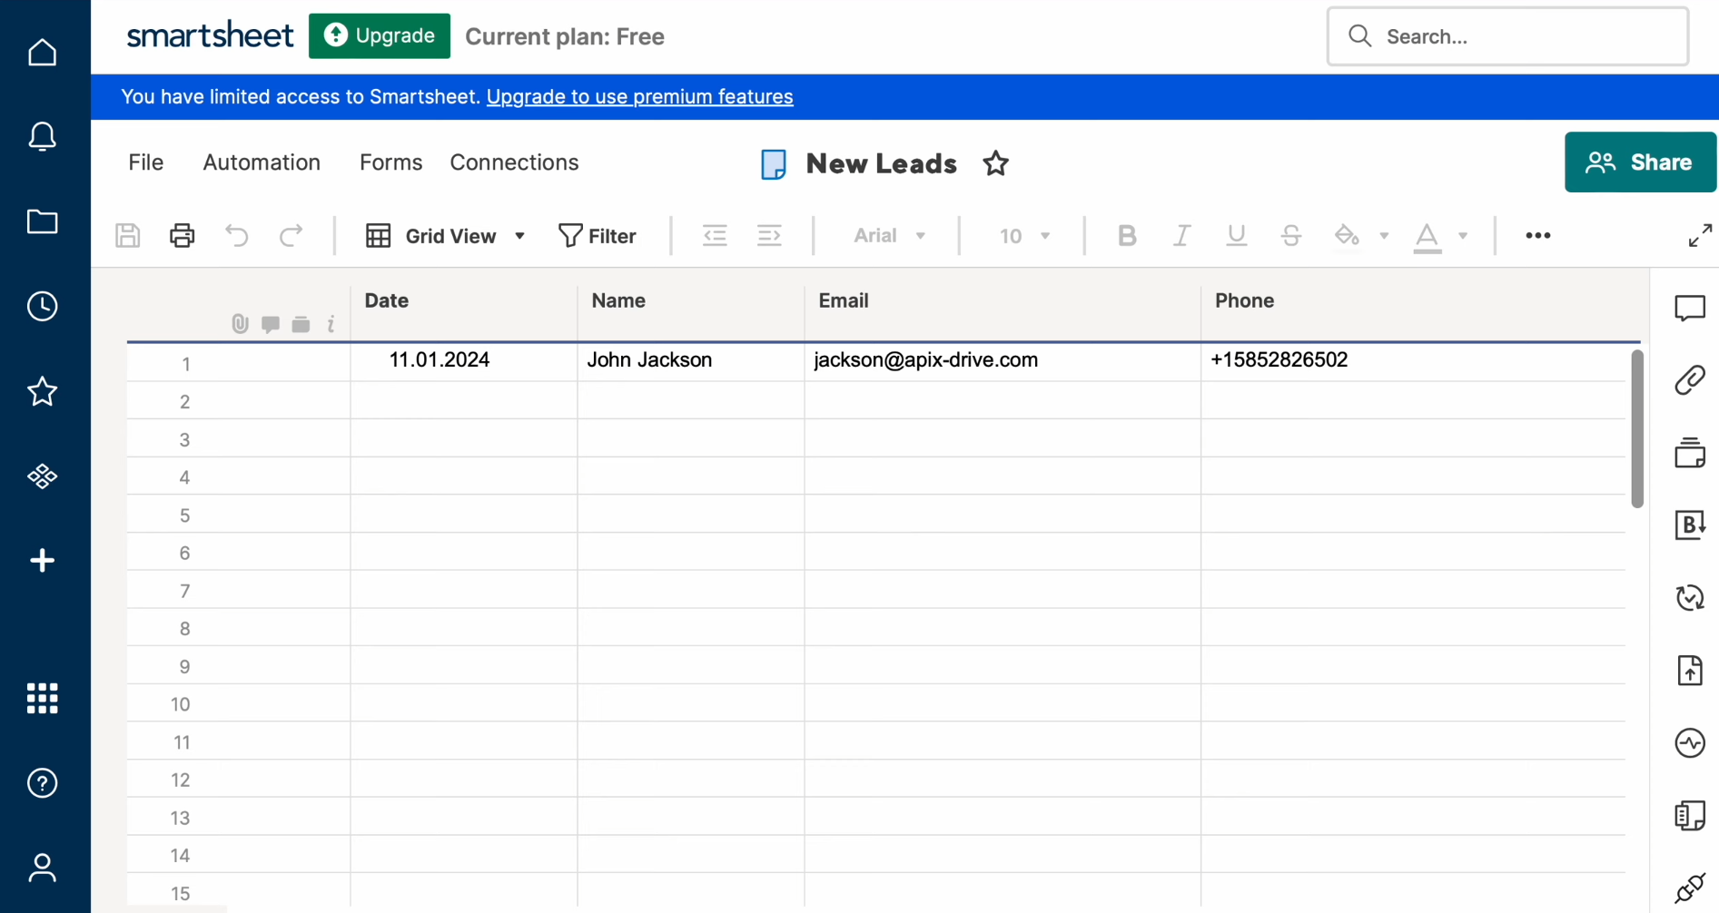1719x913 pixels.
Task: Open the Automation menu
Action: point(262,162)
